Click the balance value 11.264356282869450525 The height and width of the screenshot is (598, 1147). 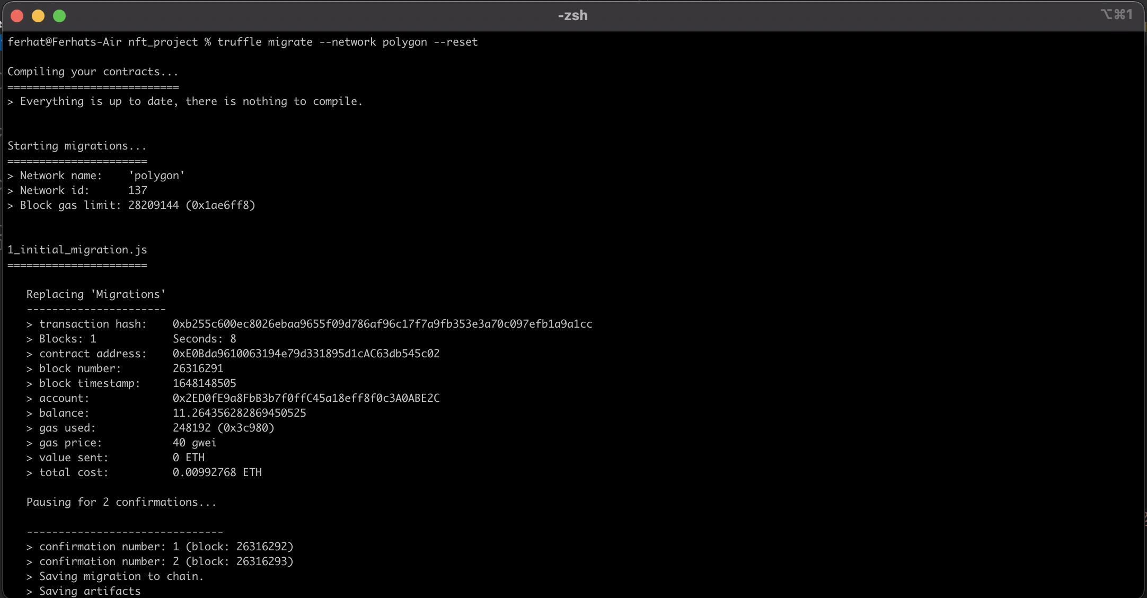point(239,413)
